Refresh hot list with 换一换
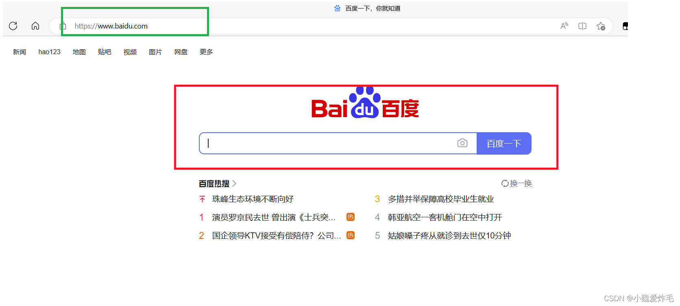680x306 pixels. pos(517,184)
